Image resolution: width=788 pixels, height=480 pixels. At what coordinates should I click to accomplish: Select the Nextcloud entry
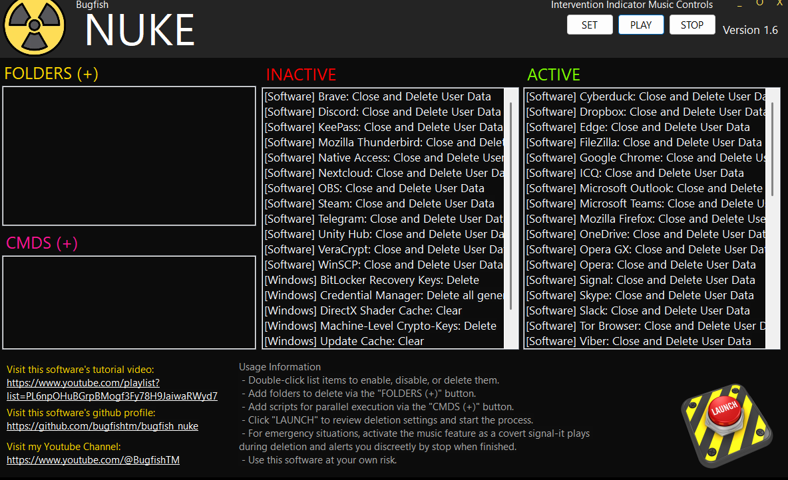point(383,173)
